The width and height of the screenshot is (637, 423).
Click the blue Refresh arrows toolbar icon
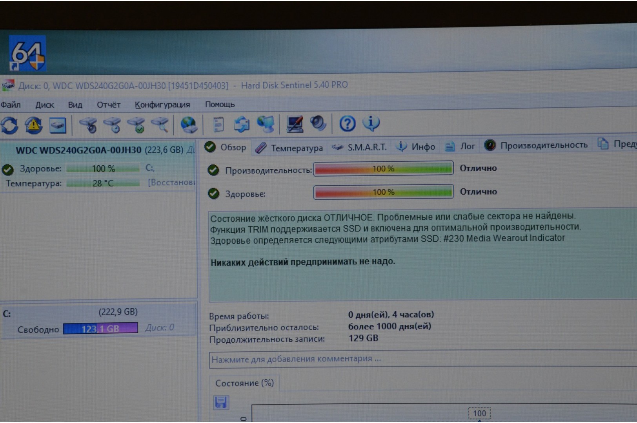pyautogui.click(x=9, y=126)
